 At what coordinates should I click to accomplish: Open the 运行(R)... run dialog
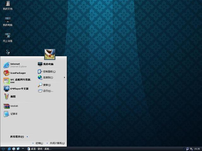click(45, 91)
